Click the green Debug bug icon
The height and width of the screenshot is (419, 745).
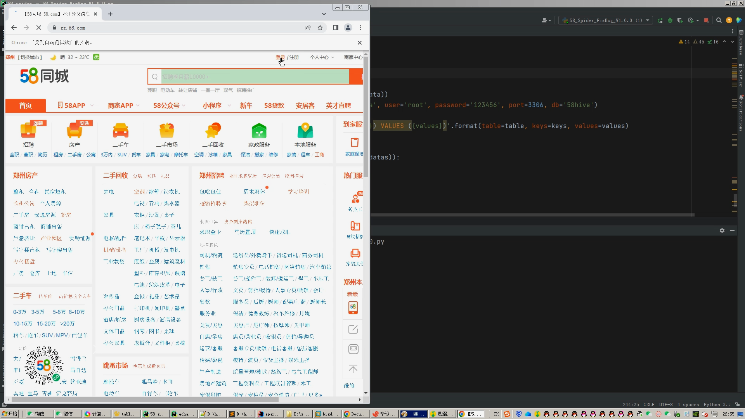tap(670, 21)
